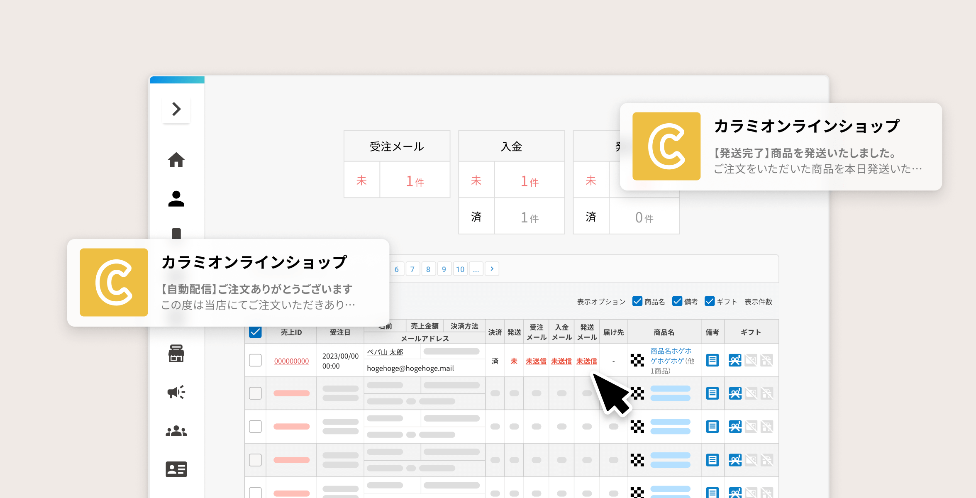This screenshot has height=498, width=976.
Task: Click the 決済方法 column header
Action: [x=464, y=326]
